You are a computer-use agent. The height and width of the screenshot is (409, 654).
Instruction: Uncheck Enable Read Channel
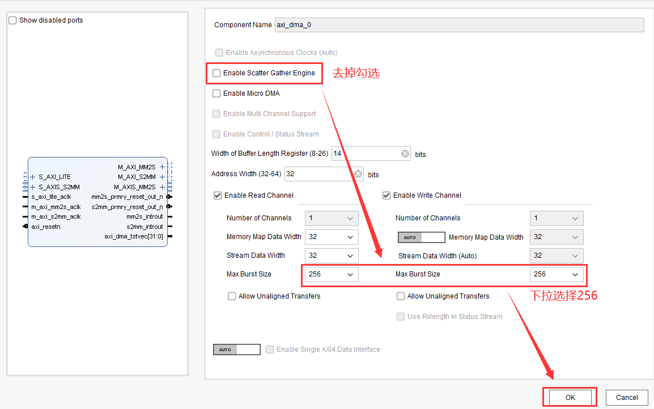click(x=218, y=195)
